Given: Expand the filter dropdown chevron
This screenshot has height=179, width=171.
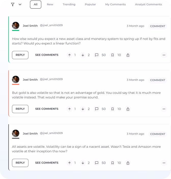Looking at the screenshot, I should tap(20, 5).
